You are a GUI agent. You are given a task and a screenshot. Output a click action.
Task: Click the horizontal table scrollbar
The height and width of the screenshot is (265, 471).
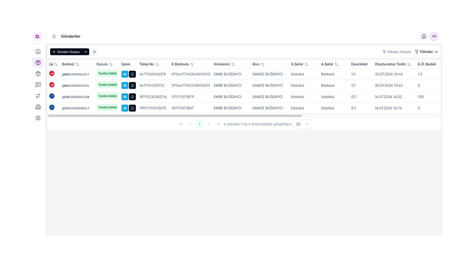(x=175, y=116)
